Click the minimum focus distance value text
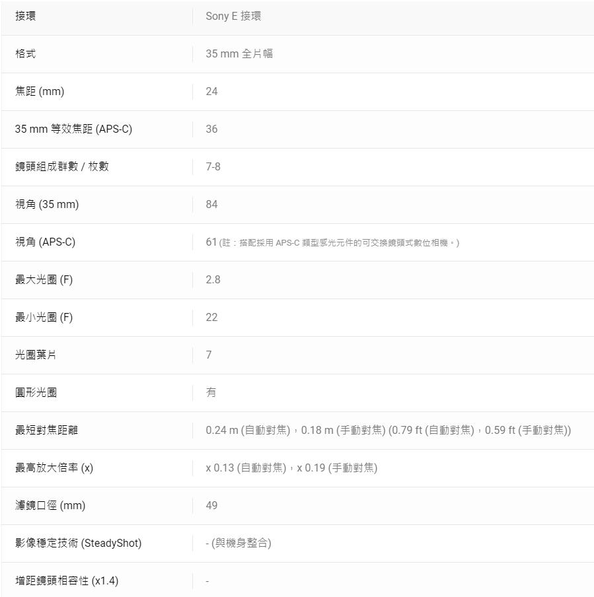 (x=388, y=430)
